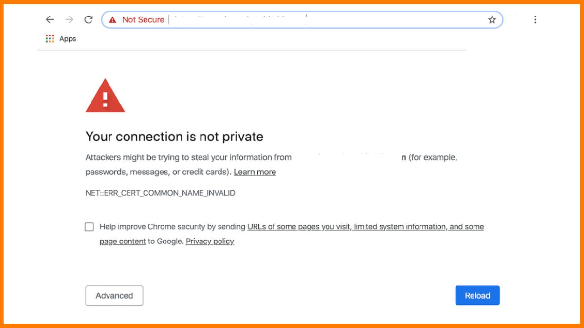Click the 'page content' link text

123,242
